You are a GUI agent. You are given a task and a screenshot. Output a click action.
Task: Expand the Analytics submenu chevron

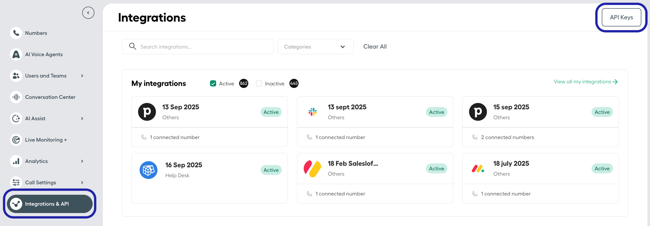pos(82,161)
